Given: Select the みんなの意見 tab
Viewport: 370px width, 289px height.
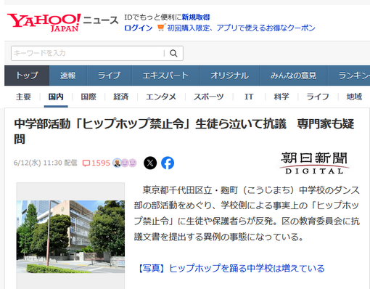Looking at the screenshot, I should coord(293,76).
